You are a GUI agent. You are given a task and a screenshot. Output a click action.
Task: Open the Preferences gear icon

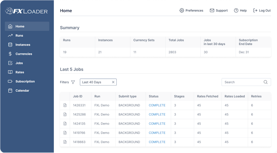[x=182, y=11]
